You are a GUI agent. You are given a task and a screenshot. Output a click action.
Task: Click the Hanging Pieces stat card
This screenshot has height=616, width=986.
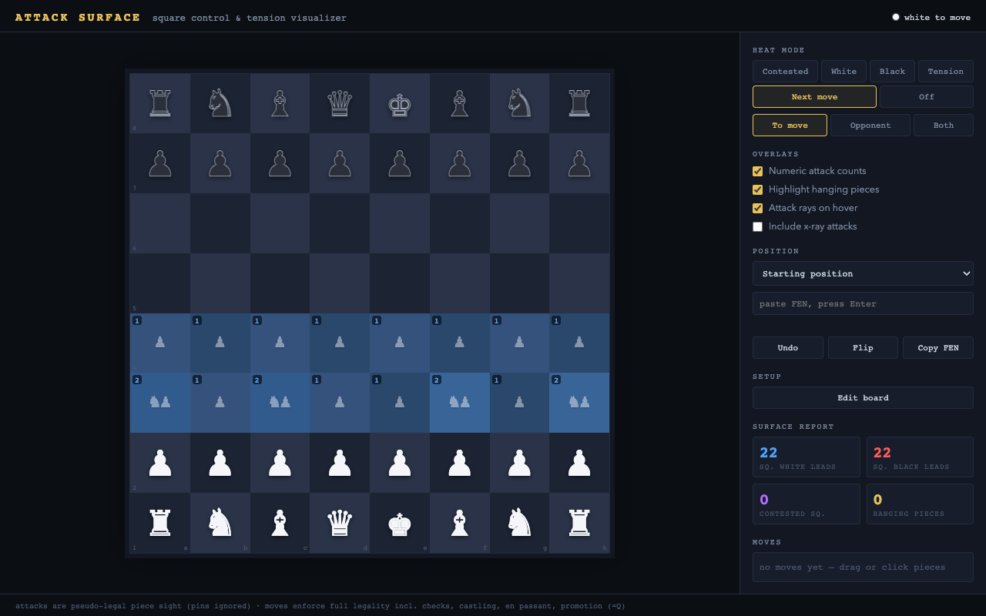tap(920, 504)
